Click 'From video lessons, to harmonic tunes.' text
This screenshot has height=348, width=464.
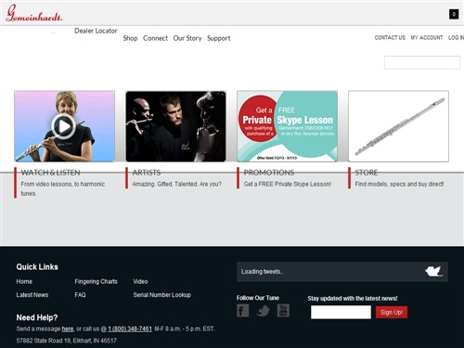coord(63,188)
